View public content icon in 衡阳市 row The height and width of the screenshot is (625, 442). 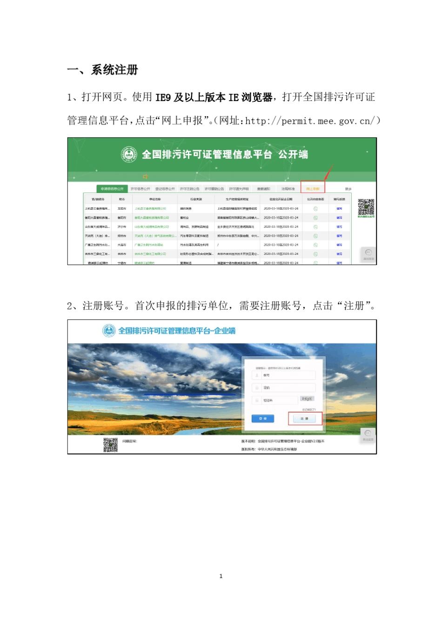click(x=315, y=218)
